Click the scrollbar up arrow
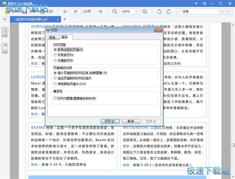This screenshot has height=179, width=235. pos(233,25)
